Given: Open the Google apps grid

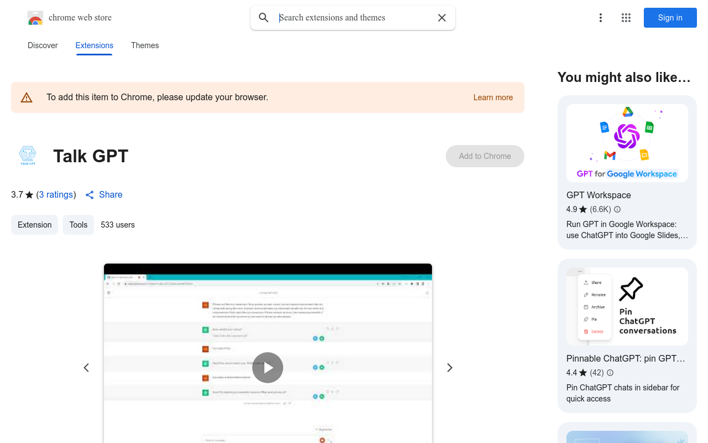Looking at the screenshot, I should coord(626,18).
